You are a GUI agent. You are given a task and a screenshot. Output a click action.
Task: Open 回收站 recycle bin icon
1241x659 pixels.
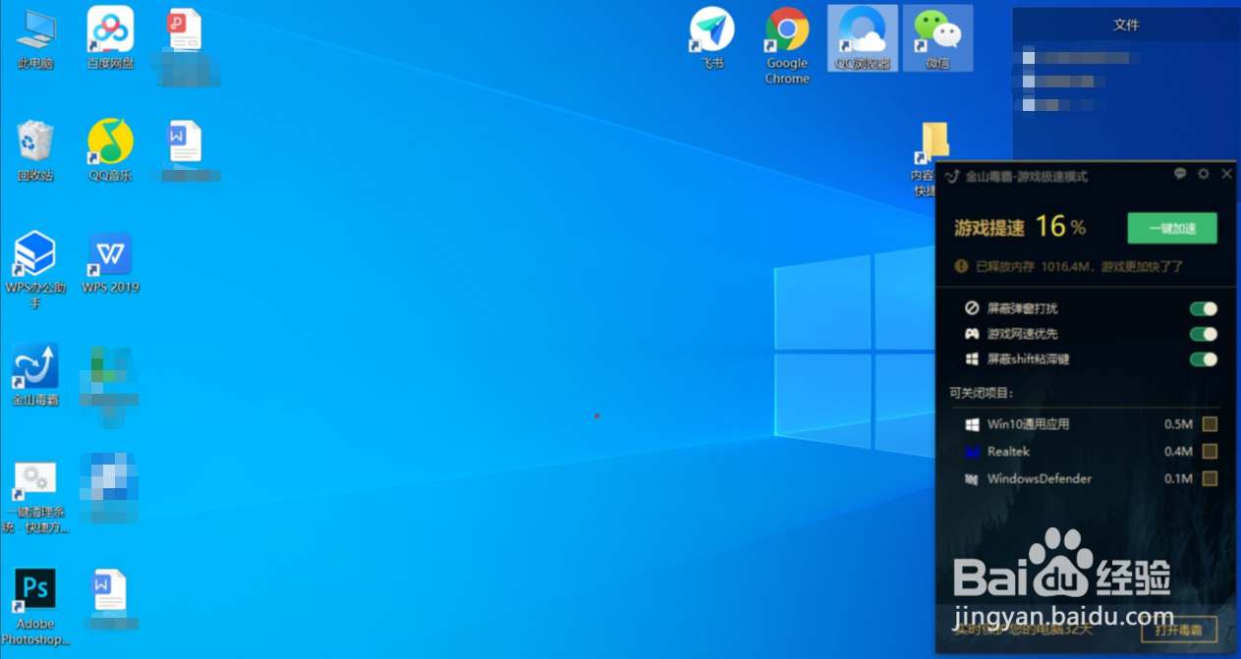[35, 150]
